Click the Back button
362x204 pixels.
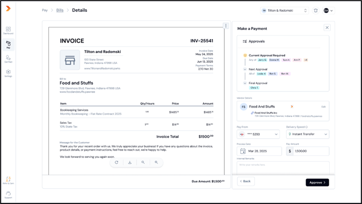tap(246, 181)
